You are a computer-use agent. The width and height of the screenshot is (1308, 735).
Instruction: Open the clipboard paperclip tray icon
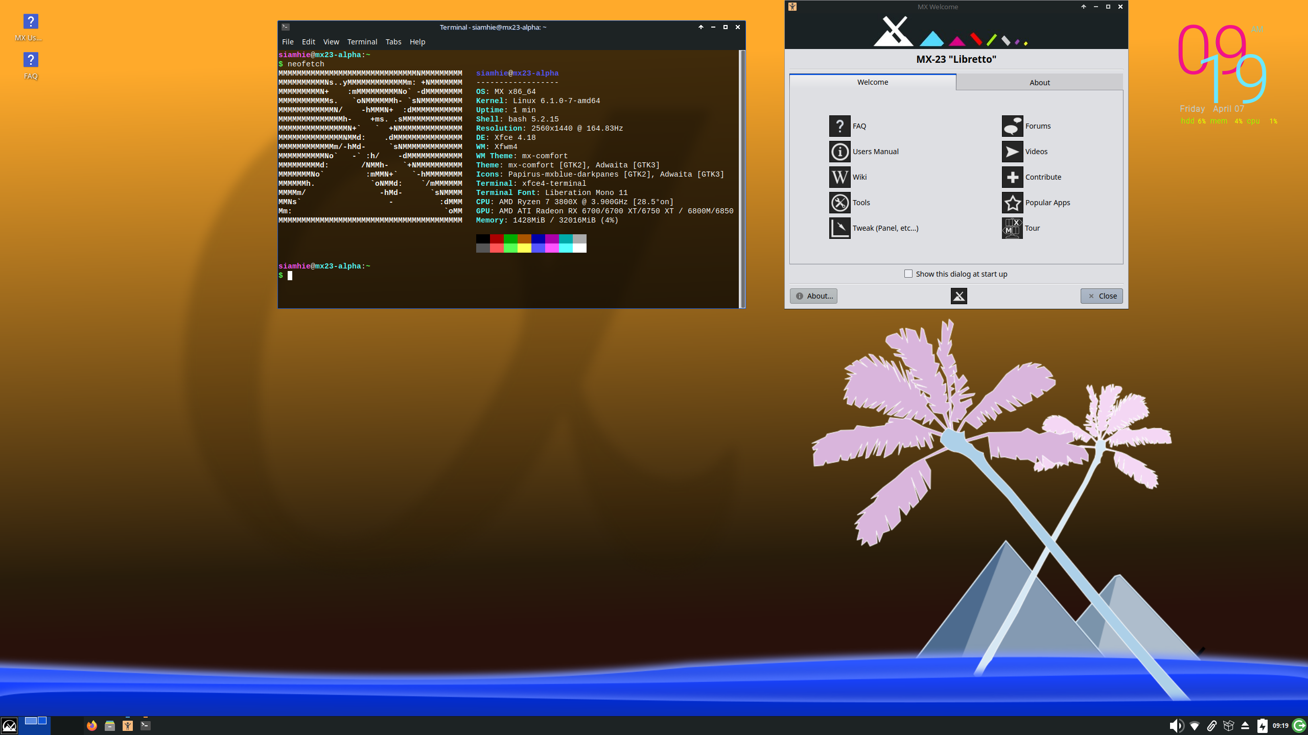1211,725
